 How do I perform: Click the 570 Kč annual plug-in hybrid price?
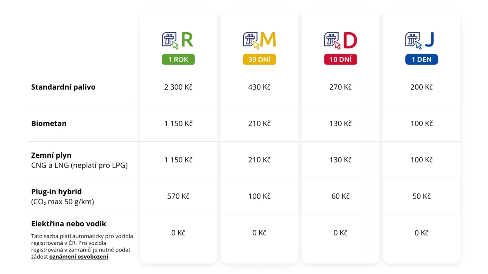pos(178,196)
